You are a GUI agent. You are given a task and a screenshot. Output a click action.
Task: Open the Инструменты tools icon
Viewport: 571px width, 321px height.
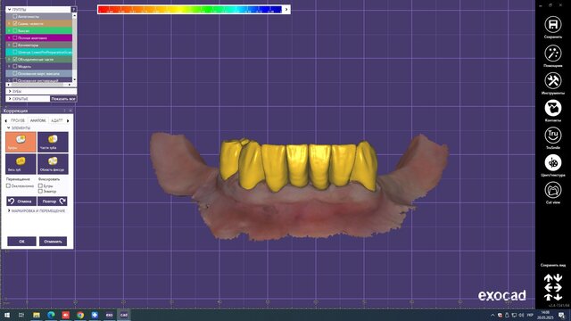point(553,80)
